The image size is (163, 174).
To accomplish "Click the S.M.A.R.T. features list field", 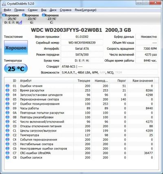I will click(x=109, y=73).
